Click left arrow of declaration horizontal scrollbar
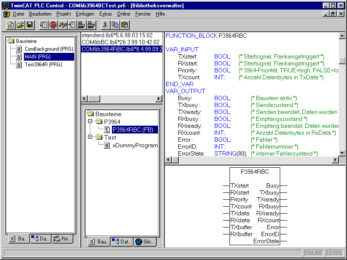 click(168, 159)
